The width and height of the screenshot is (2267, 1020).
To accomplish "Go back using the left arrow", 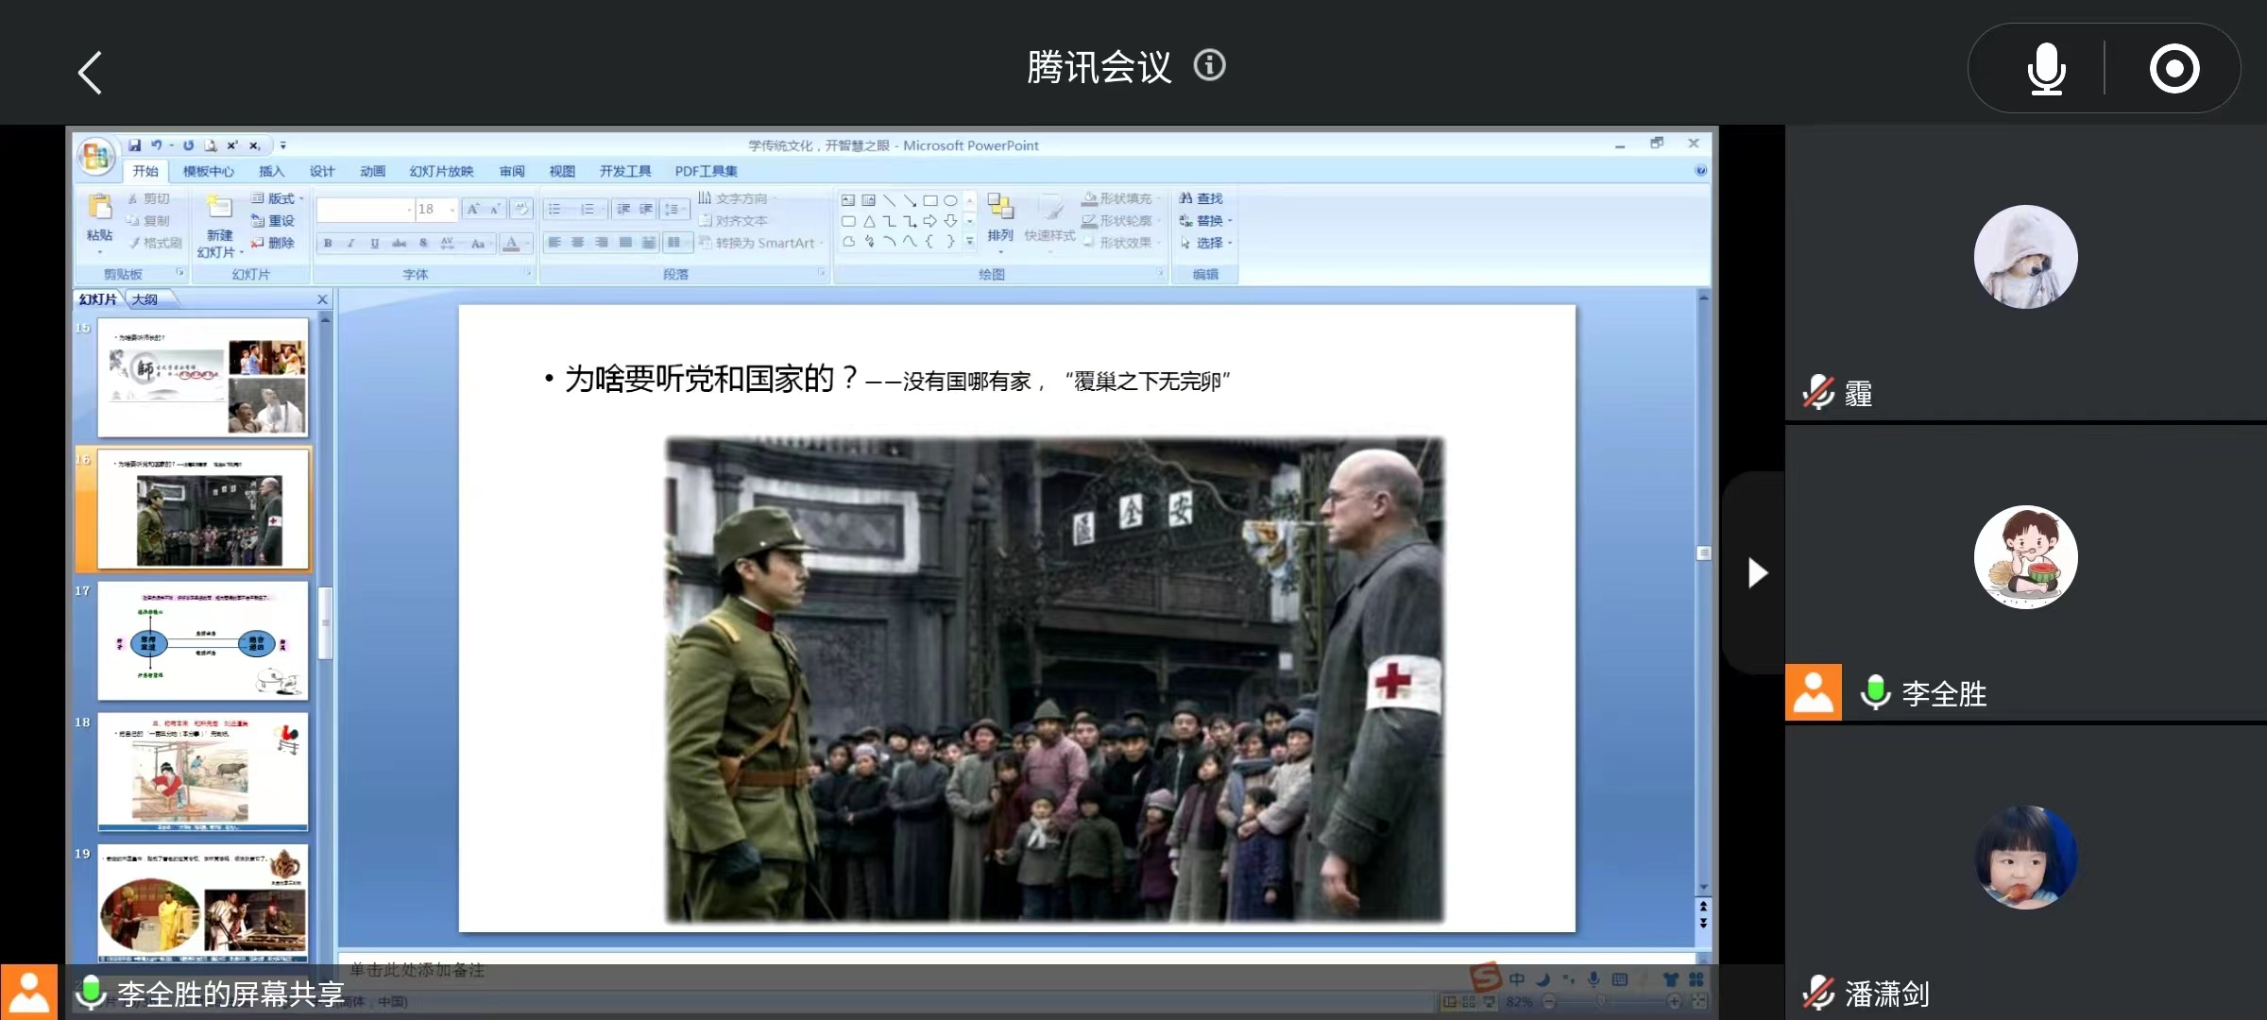I will tap(90, 73).
